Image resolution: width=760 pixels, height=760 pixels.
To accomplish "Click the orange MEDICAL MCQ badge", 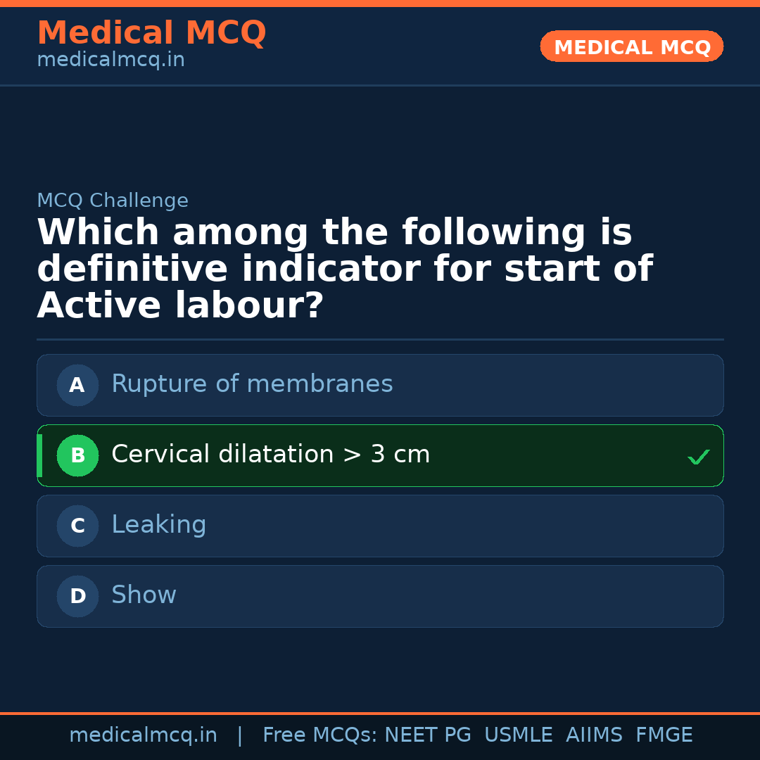I will (x=631, y=46).
